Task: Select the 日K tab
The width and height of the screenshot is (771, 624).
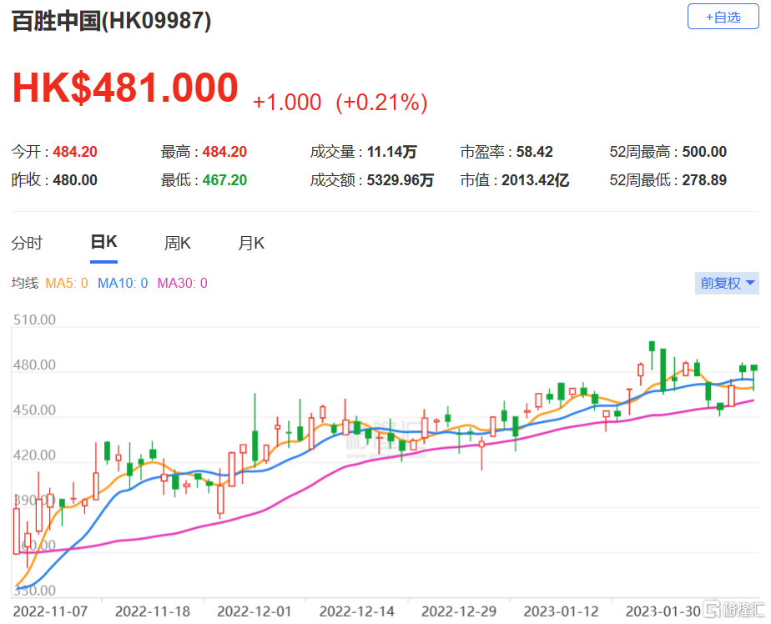Action: click(x=103, y=242)
